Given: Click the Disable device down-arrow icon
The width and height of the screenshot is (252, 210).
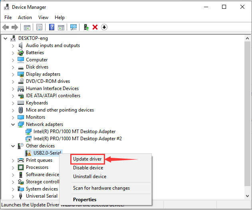Looking at the screenshot, I should [104, 27].
